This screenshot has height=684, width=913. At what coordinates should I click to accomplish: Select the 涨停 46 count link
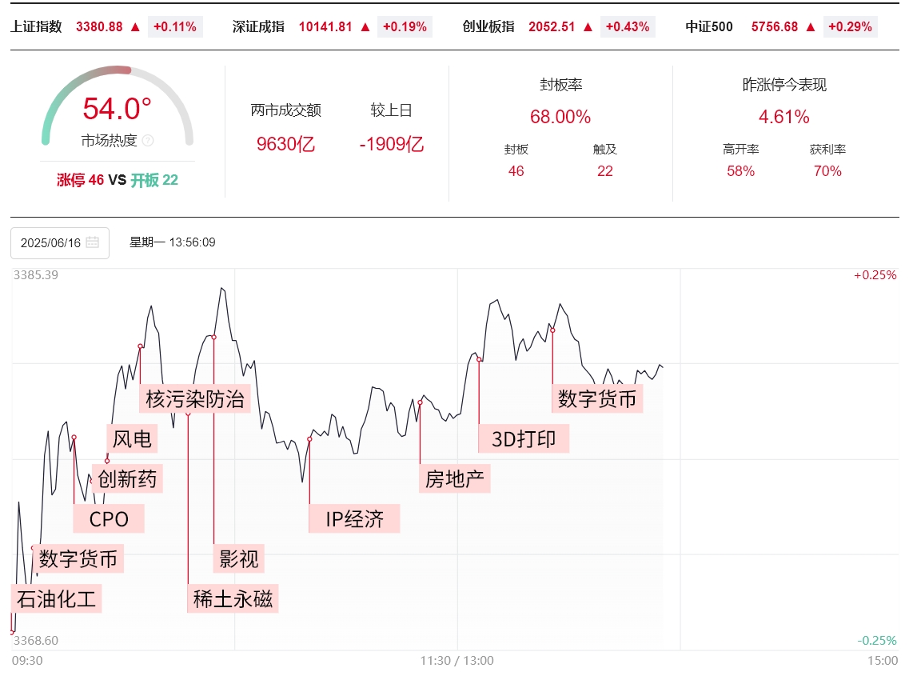click(x=80, y=180)
